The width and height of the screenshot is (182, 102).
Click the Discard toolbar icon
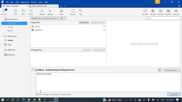73,12
